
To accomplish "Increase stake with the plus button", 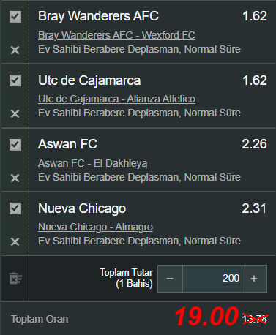I will point(254,279).
